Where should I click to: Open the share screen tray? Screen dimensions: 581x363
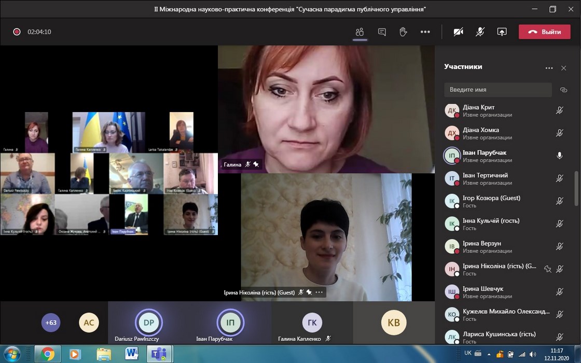(x=502, y=32)
